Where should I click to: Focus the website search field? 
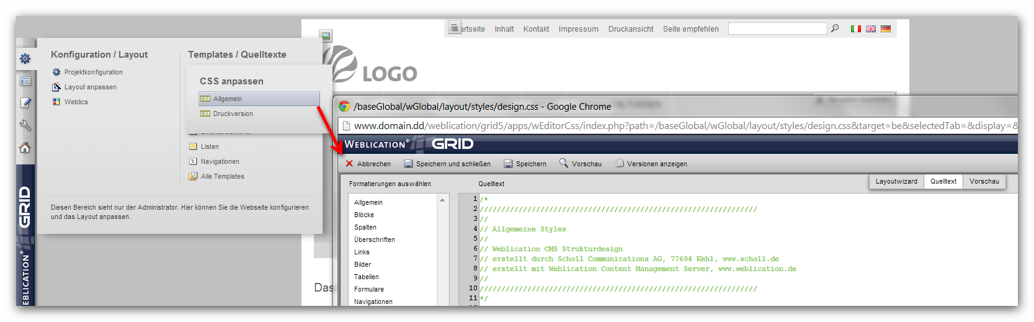[x=777, y=29]
